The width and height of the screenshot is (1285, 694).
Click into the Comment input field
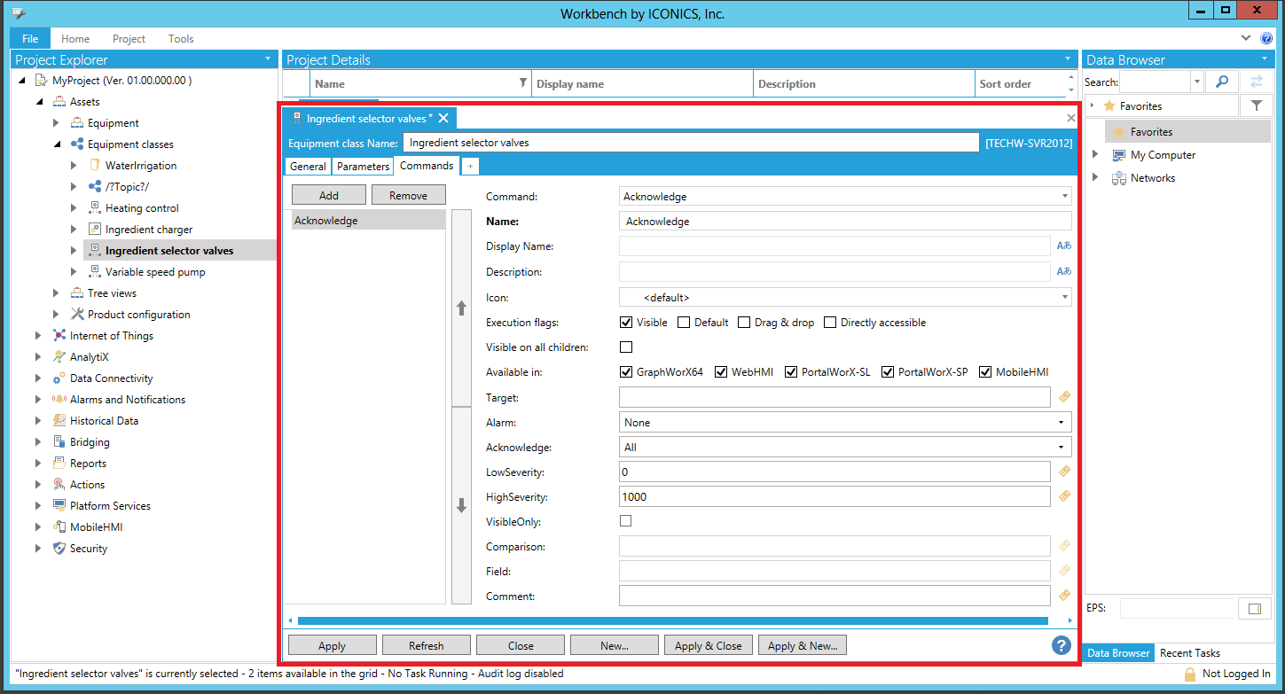pos(834,597)
